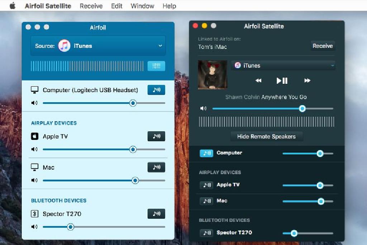Click the Receive button in Airfoil Satellite
Screen dimensions: 367x245
323,46
